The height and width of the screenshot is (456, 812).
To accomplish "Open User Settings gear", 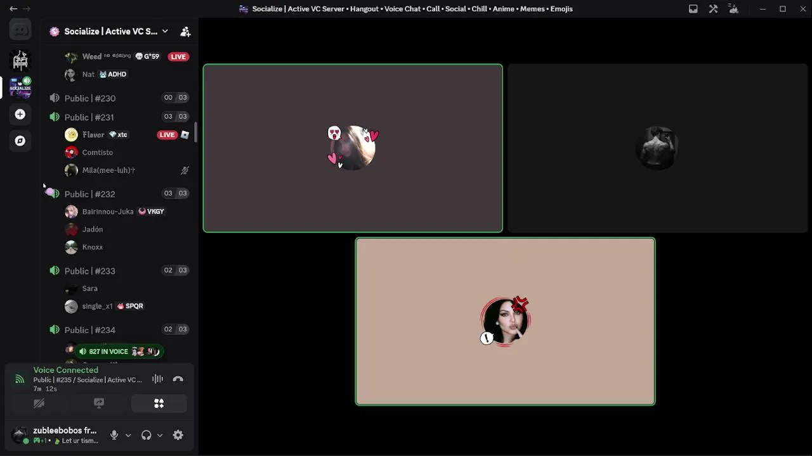I will click(x=178, y=435).
